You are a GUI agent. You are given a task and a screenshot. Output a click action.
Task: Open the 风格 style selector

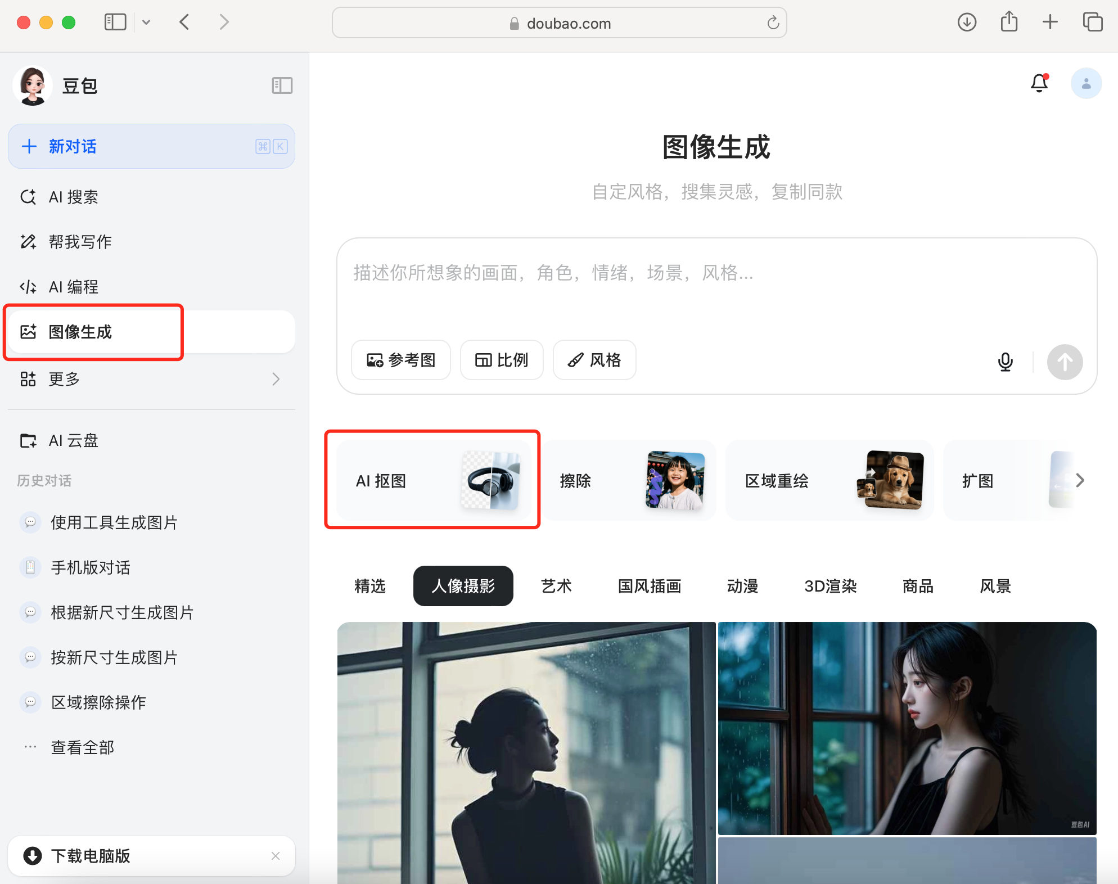pyautogui.click(x=594, y=360)
